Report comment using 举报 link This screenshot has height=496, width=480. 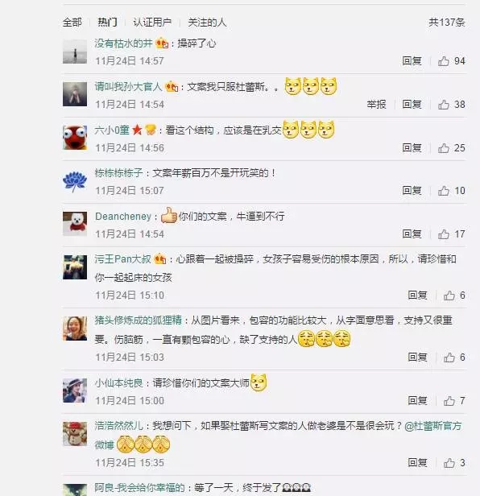pyautogui.click(x=377, y=105)
